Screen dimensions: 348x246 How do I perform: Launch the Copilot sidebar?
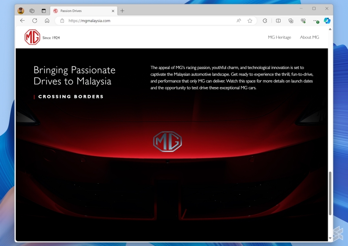(x=327, y=21)
